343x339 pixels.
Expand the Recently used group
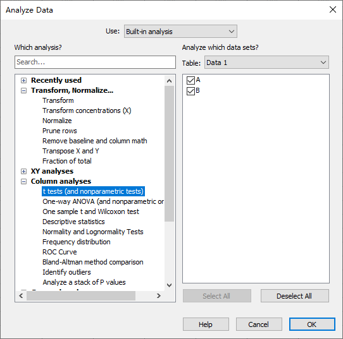point(23,81)
